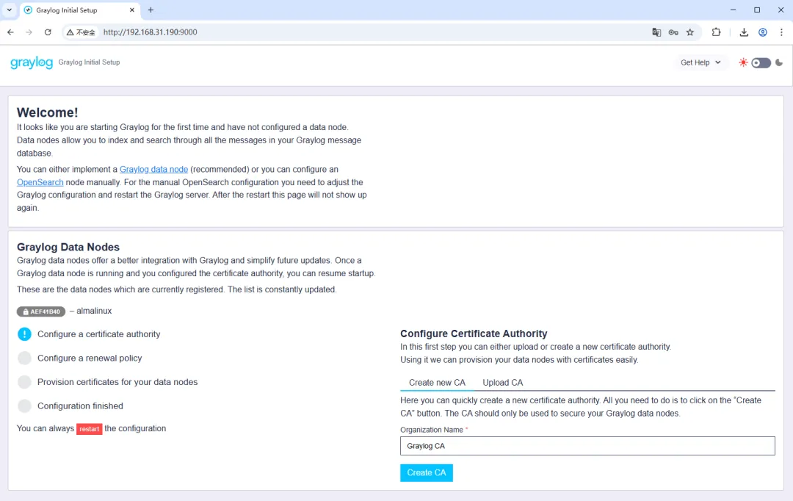
Task: Click the Provision certificates step circle
Action: coord(24,381)
